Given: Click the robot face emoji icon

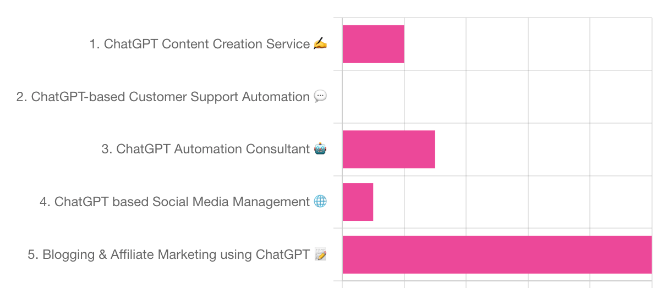Looking at the screenshot, I should point(320,149).
